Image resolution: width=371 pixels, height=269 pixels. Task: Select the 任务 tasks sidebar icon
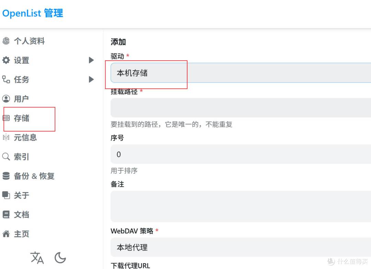(6, 80)
